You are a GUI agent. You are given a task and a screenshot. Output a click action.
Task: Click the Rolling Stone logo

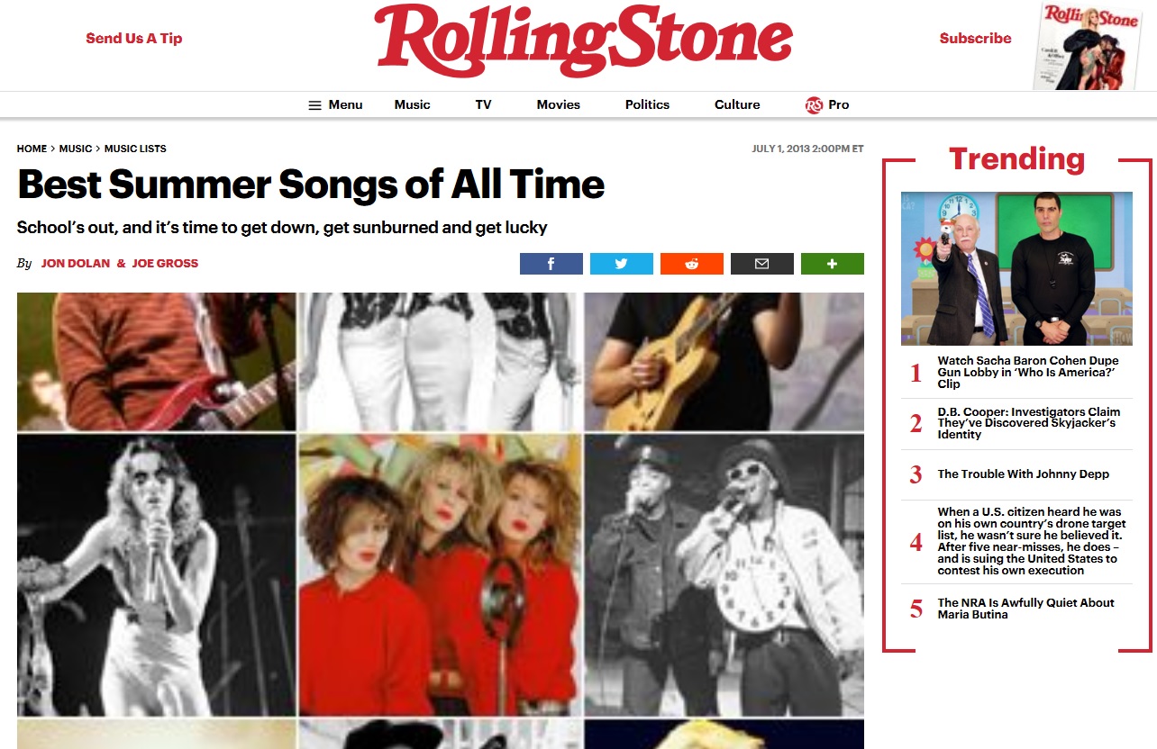coord(584,41)
